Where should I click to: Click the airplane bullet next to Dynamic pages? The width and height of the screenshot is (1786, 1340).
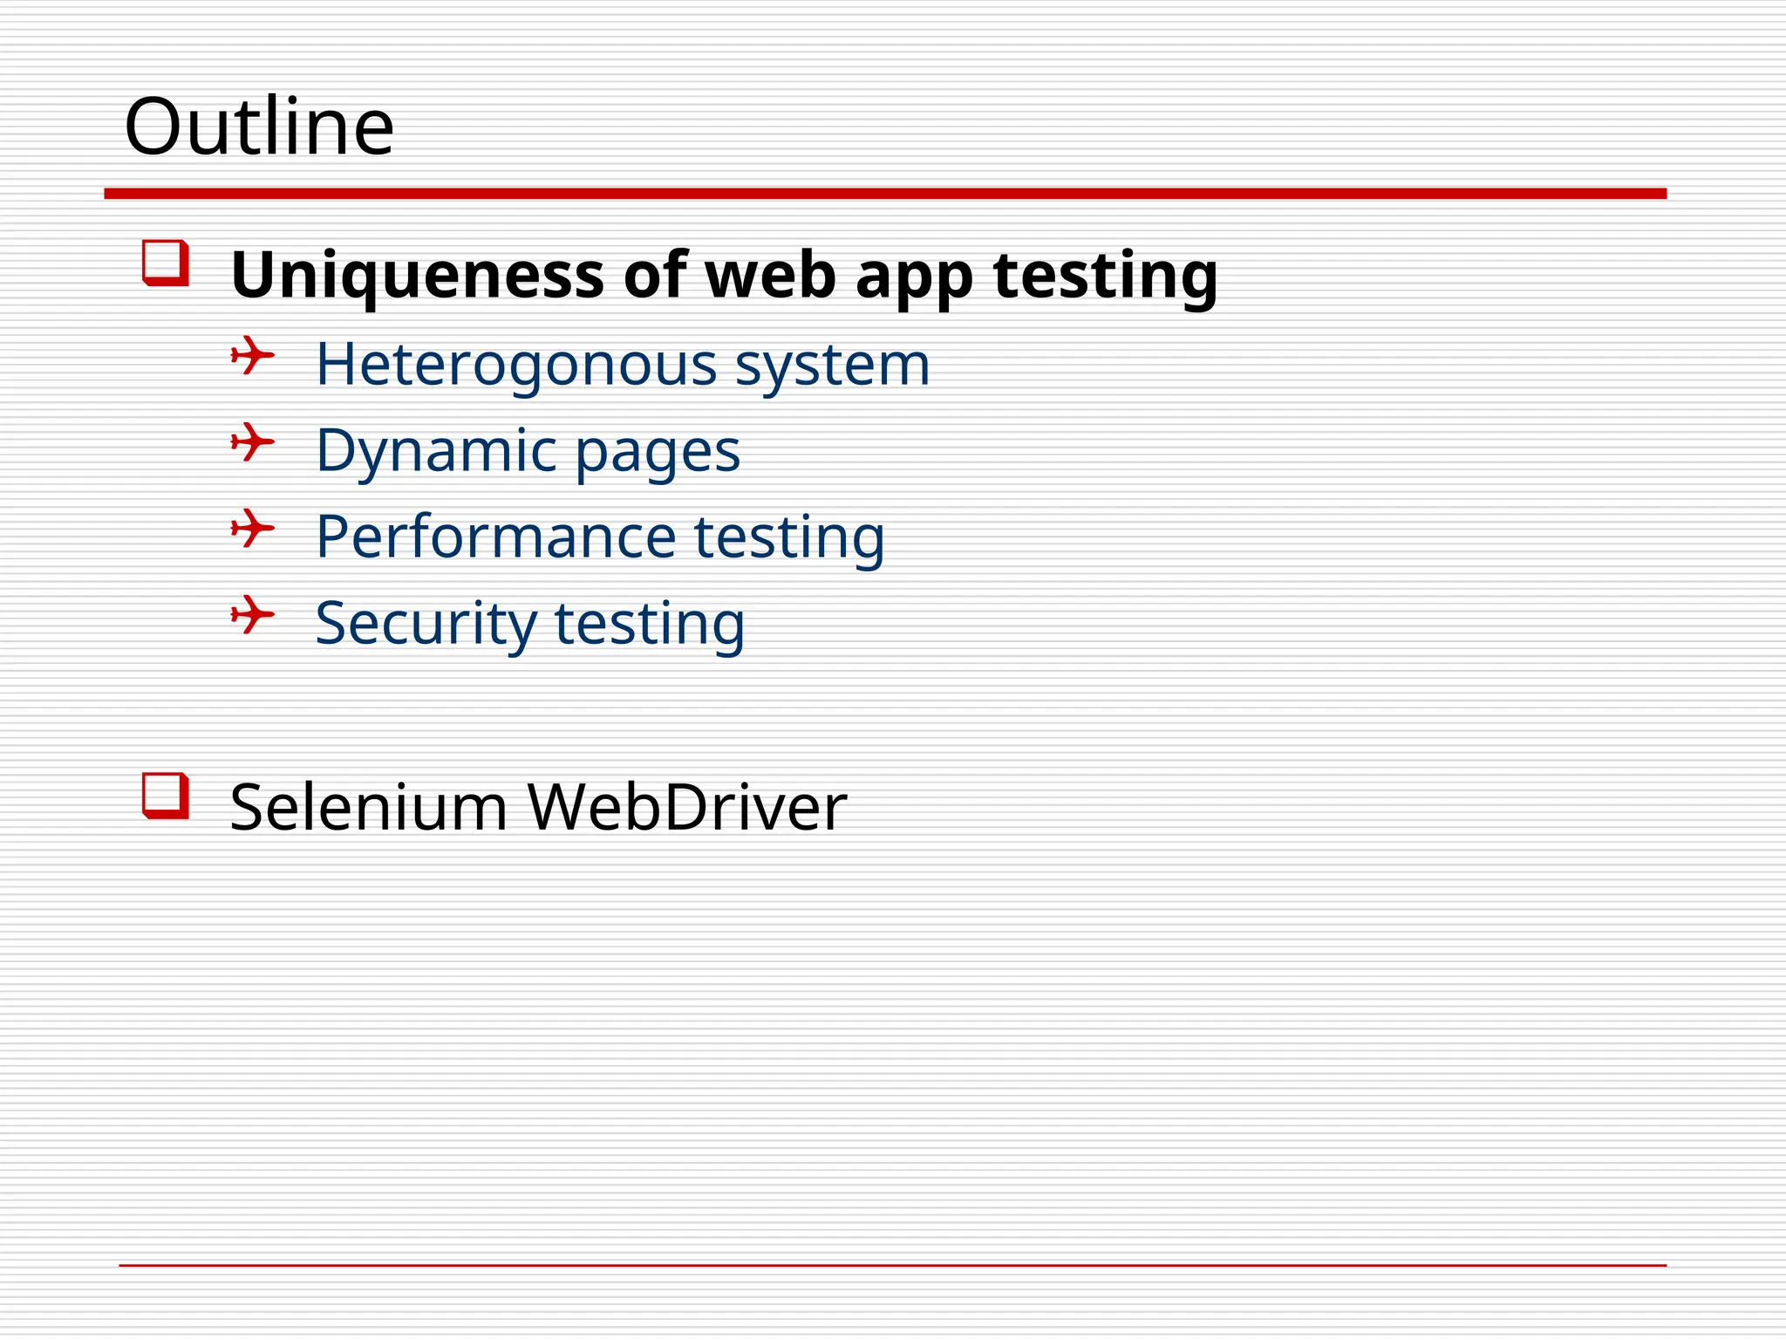click(x=253, y=442)
